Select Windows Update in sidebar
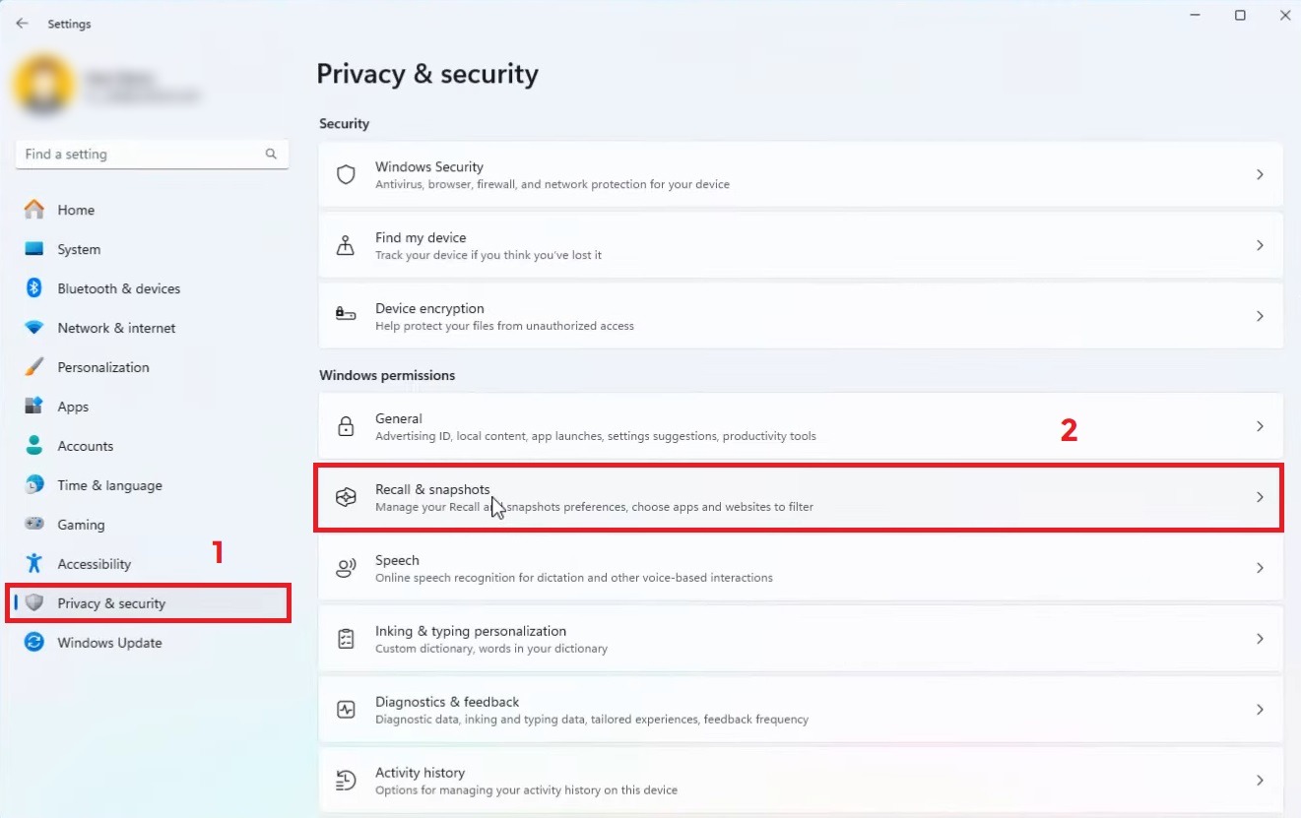The width and height of the screenshot is (1301, 818). 109,643
